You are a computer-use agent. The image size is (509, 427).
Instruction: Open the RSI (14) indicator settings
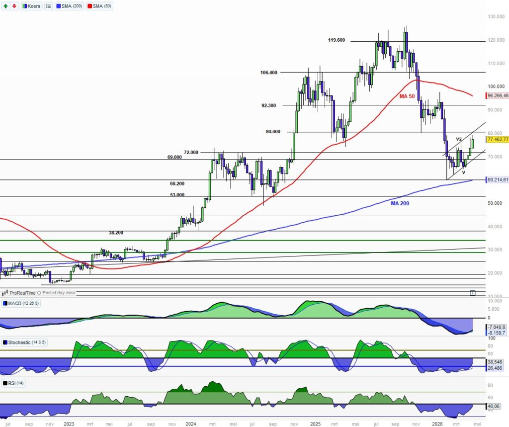16,383
